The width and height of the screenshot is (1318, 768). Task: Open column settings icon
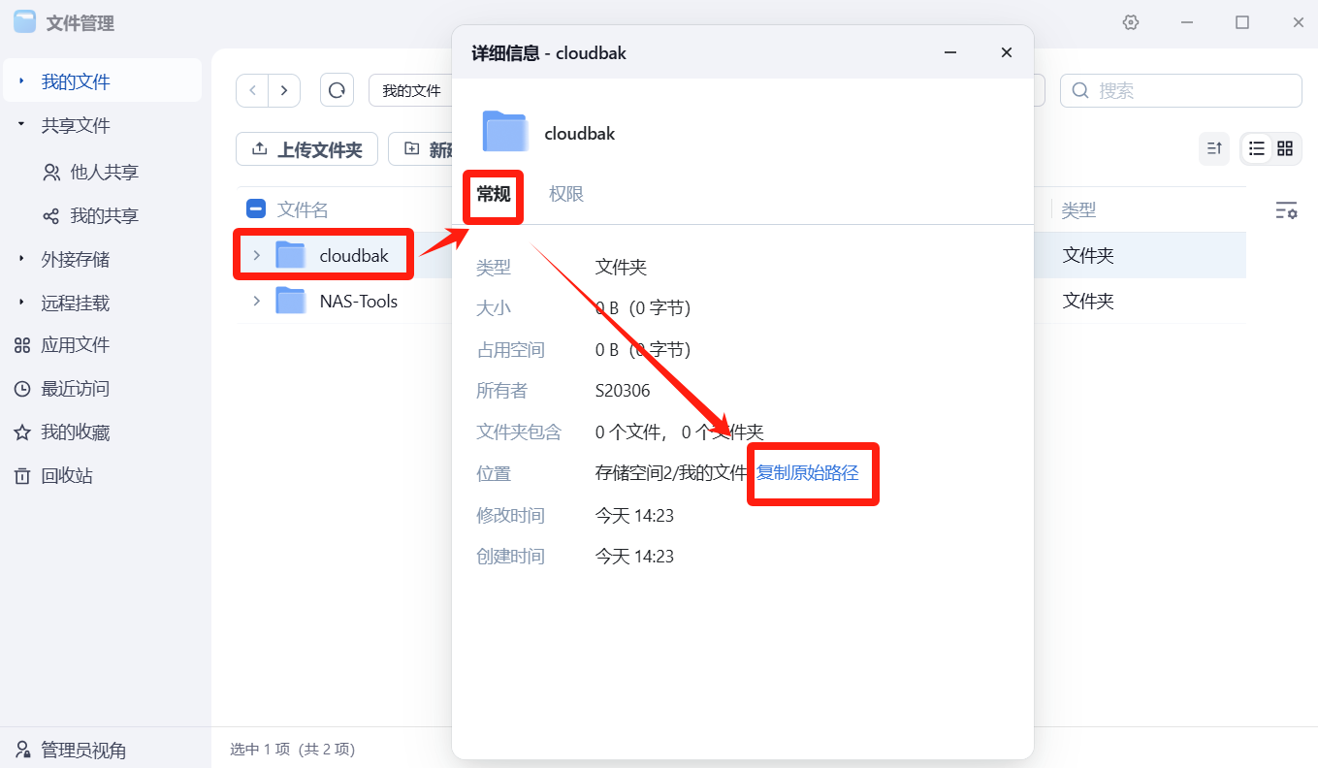[1285, 210]
